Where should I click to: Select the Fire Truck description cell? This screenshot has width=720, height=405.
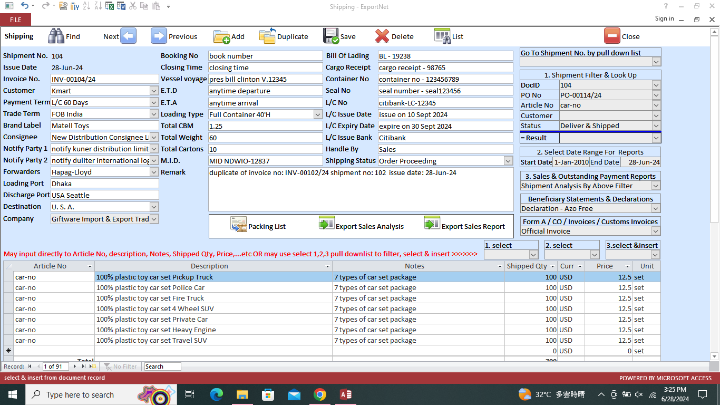pyautogui.click(x=213, y=298)
